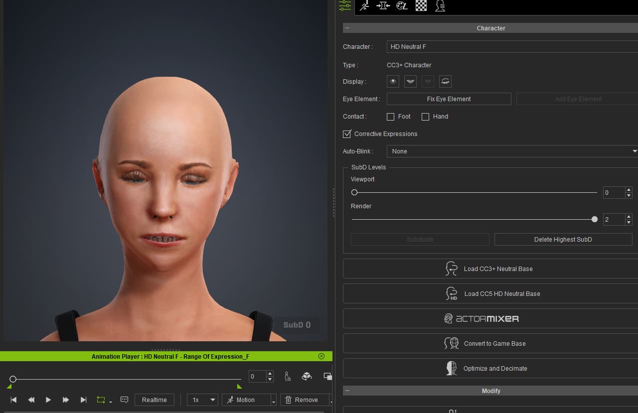Open the checkerboard Material tab icon
Screen dimensions: 638x413
coord(421,6)
